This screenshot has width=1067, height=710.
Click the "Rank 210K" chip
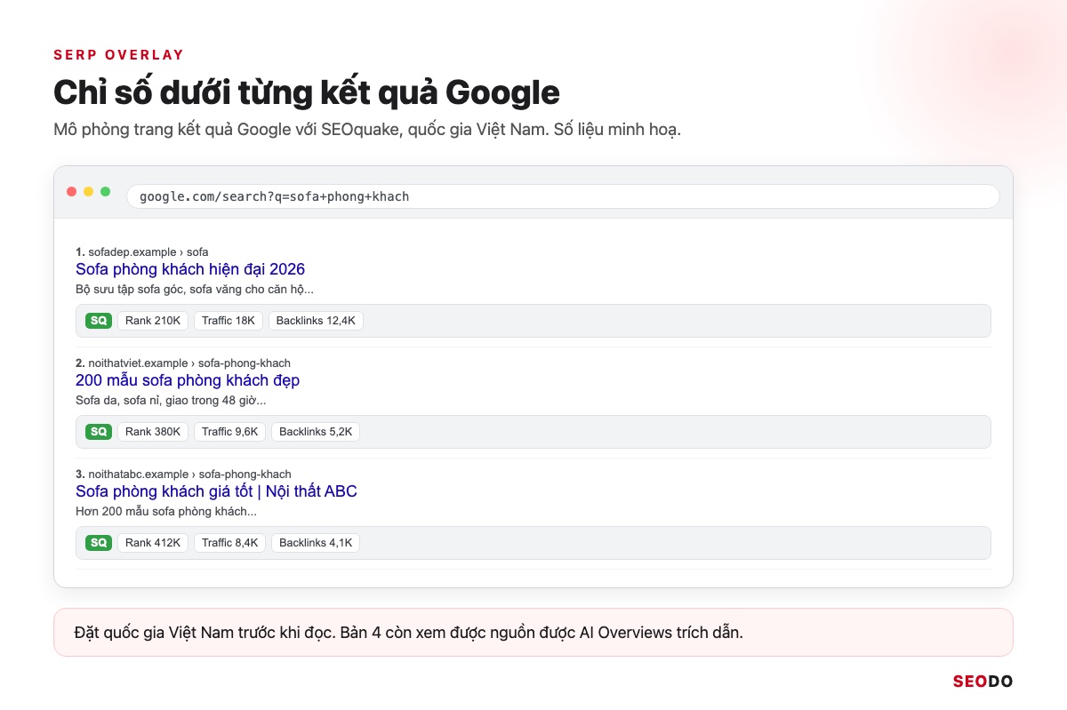pyautogui.click(x=153, y=321)
